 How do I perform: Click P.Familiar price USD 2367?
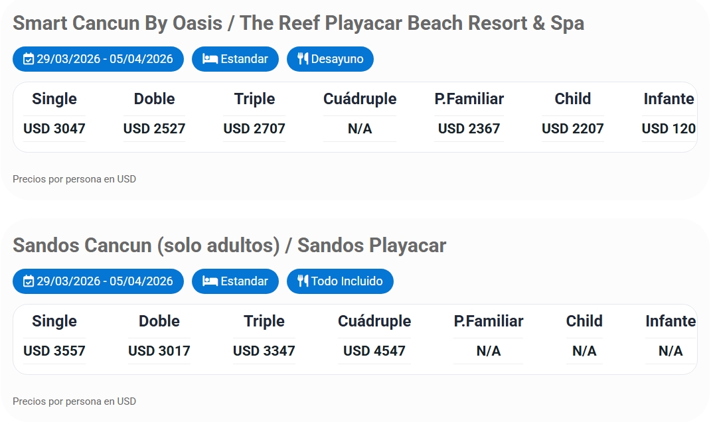coord(469,129)
